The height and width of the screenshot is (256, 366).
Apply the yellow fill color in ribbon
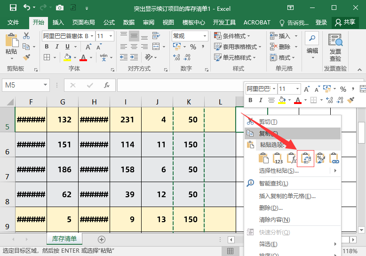[x=67, y=57]
